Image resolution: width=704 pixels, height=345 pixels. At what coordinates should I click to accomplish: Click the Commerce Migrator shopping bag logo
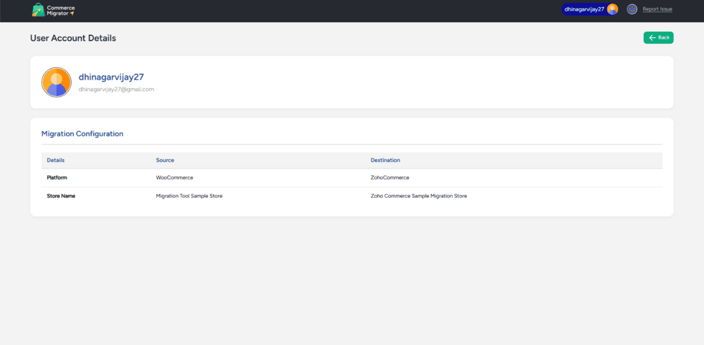point(38,10)
